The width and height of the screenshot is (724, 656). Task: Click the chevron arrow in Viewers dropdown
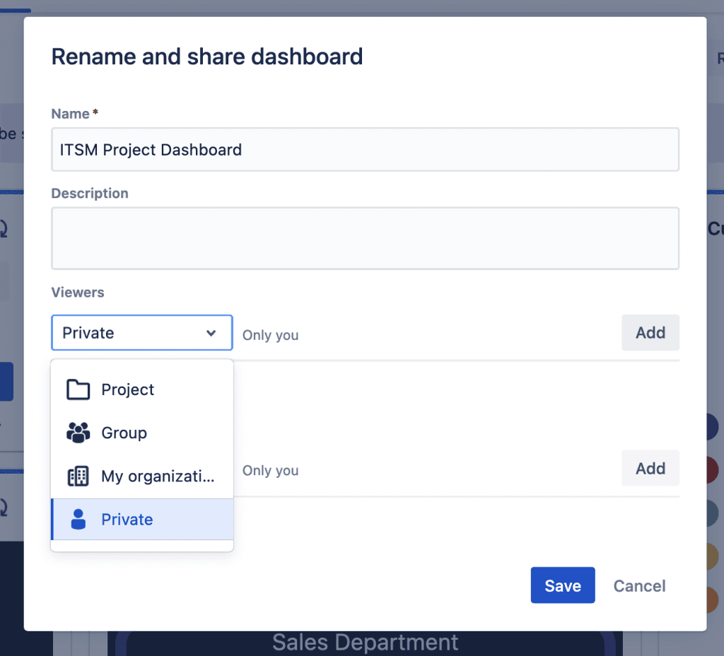[x=211, y=333]
